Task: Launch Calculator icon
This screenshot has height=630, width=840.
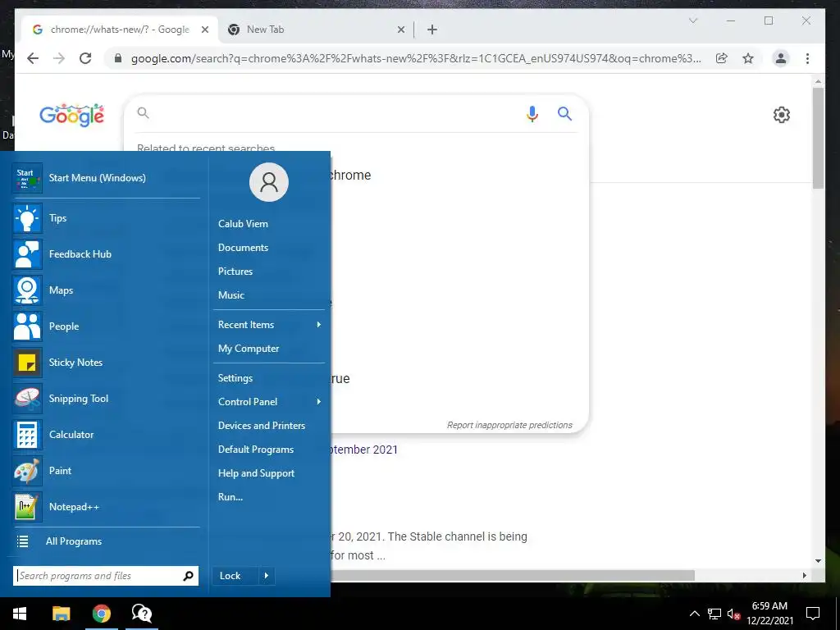Action: click(27, 435)
